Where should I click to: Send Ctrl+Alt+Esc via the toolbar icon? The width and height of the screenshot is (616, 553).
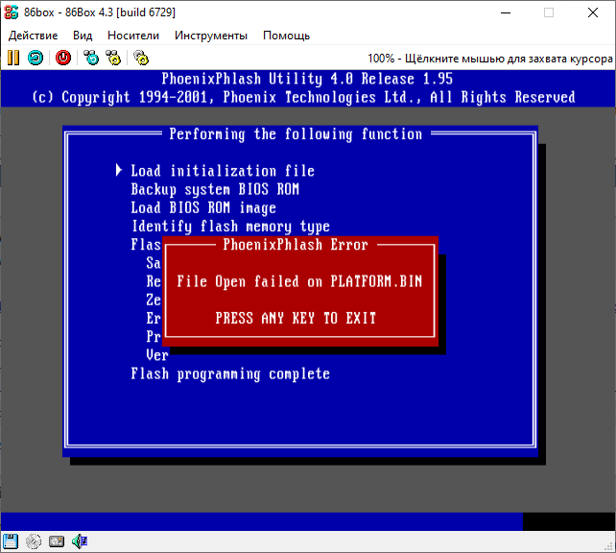coord(113,58)
